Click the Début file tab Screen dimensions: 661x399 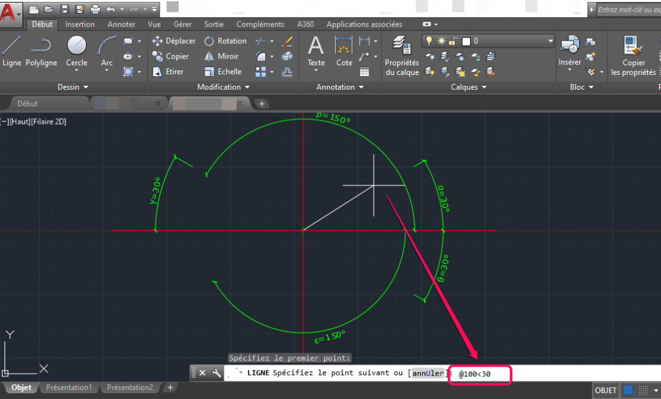27,104
